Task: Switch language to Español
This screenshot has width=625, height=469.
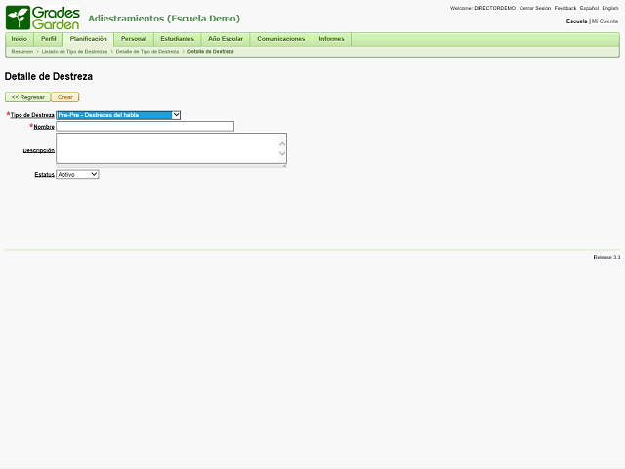Action: [589, 8]
